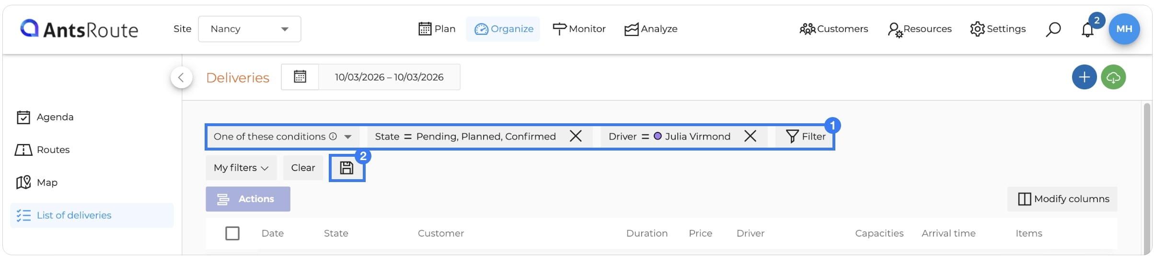Go to Customers
This screenshot has height=259, width=1155.
pos(834,29)
